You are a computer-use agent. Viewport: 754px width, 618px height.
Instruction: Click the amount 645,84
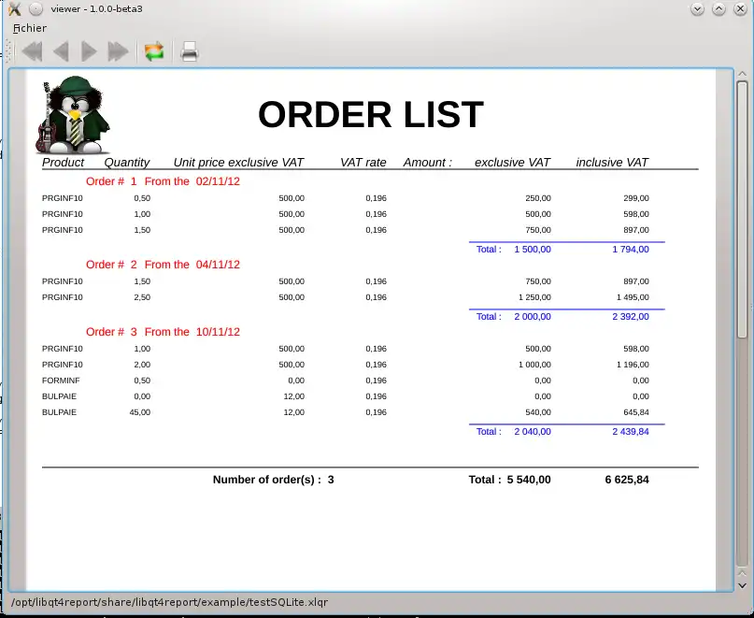click(x=636, y=412)
